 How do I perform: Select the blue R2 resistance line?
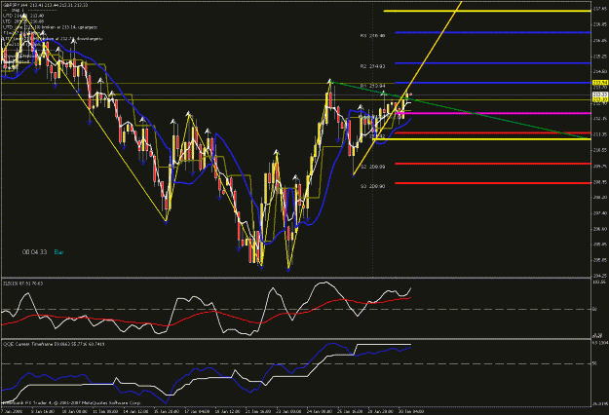click(x=493, y=63)
